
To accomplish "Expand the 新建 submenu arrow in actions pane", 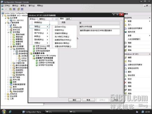I will (150, 21).
